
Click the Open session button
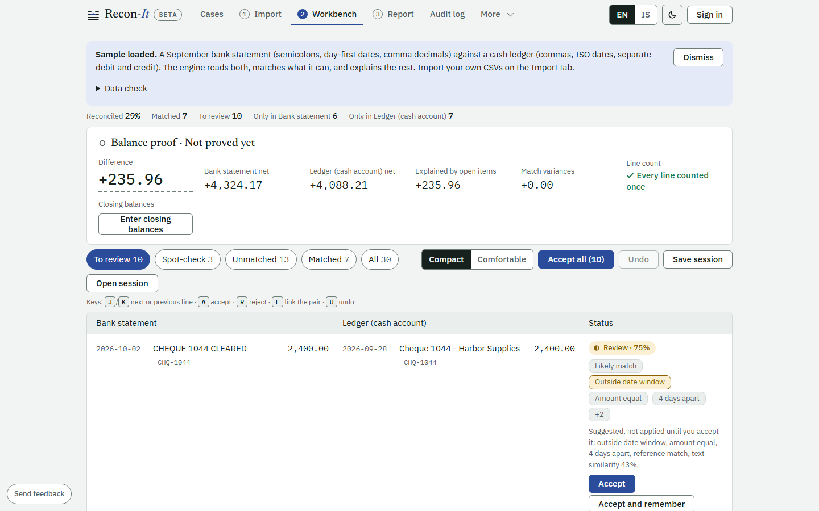tap(122, 283)
